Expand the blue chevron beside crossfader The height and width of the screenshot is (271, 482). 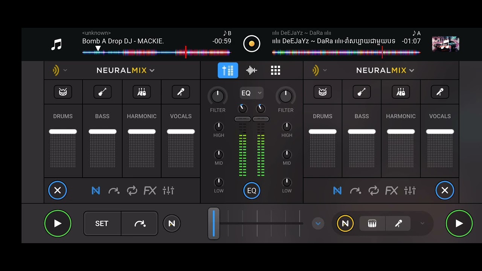pyautogui.click(x=318, y=224)
